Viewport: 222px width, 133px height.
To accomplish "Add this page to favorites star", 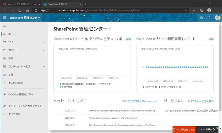I will coord(186,10).
